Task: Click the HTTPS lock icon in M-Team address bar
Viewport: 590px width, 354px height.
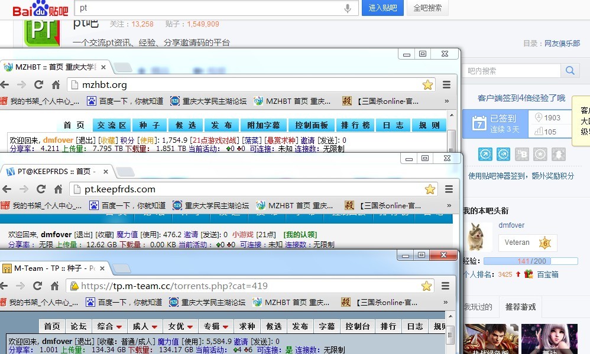Action: [74, 286]
